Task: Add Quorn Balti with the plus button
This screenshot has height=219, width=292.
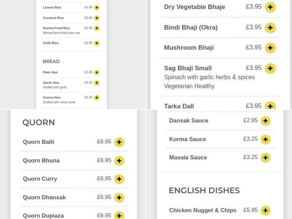Action: tap(119, 142)
